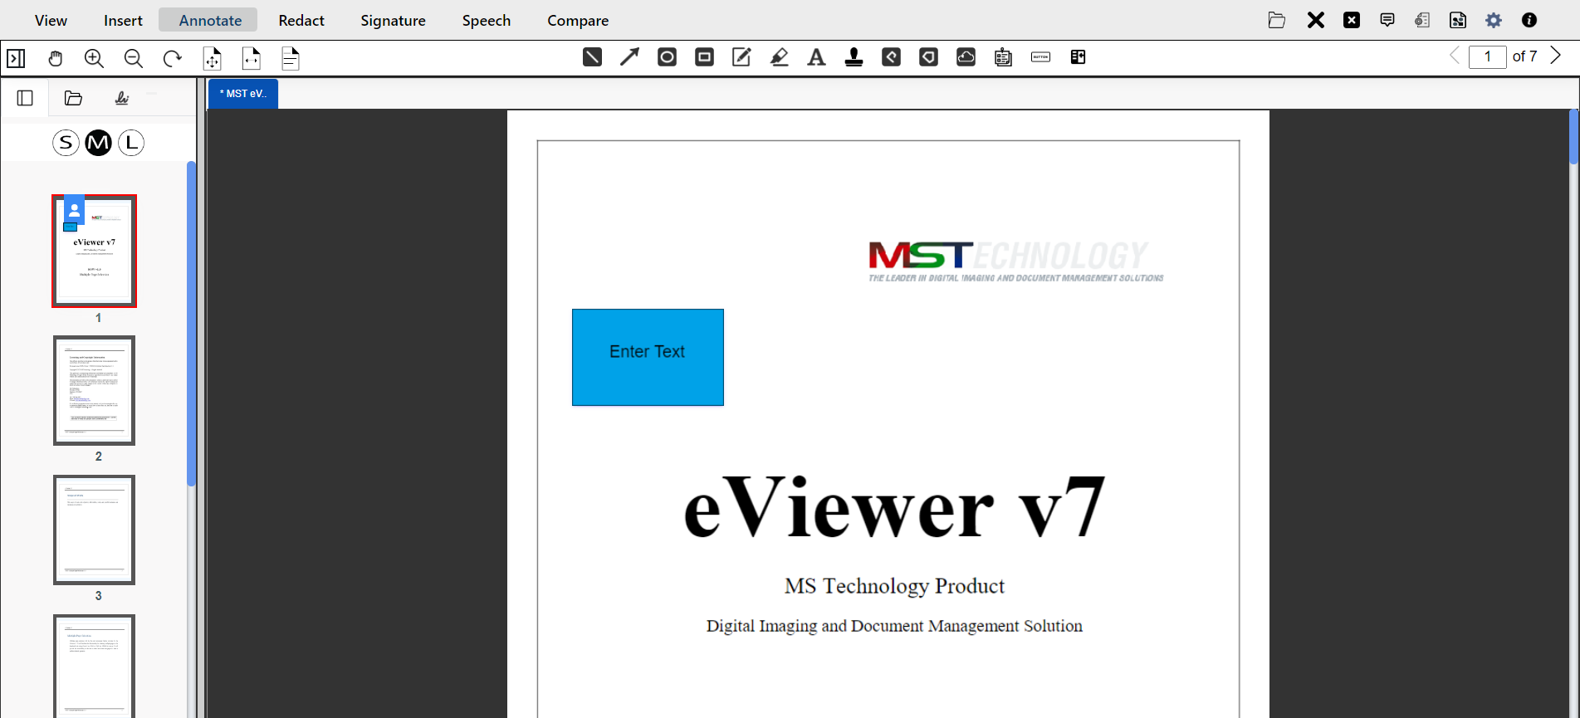Rotate the page clockwise
The height and width of the screenshot is (718, 1580).
[x=172, y=58]
